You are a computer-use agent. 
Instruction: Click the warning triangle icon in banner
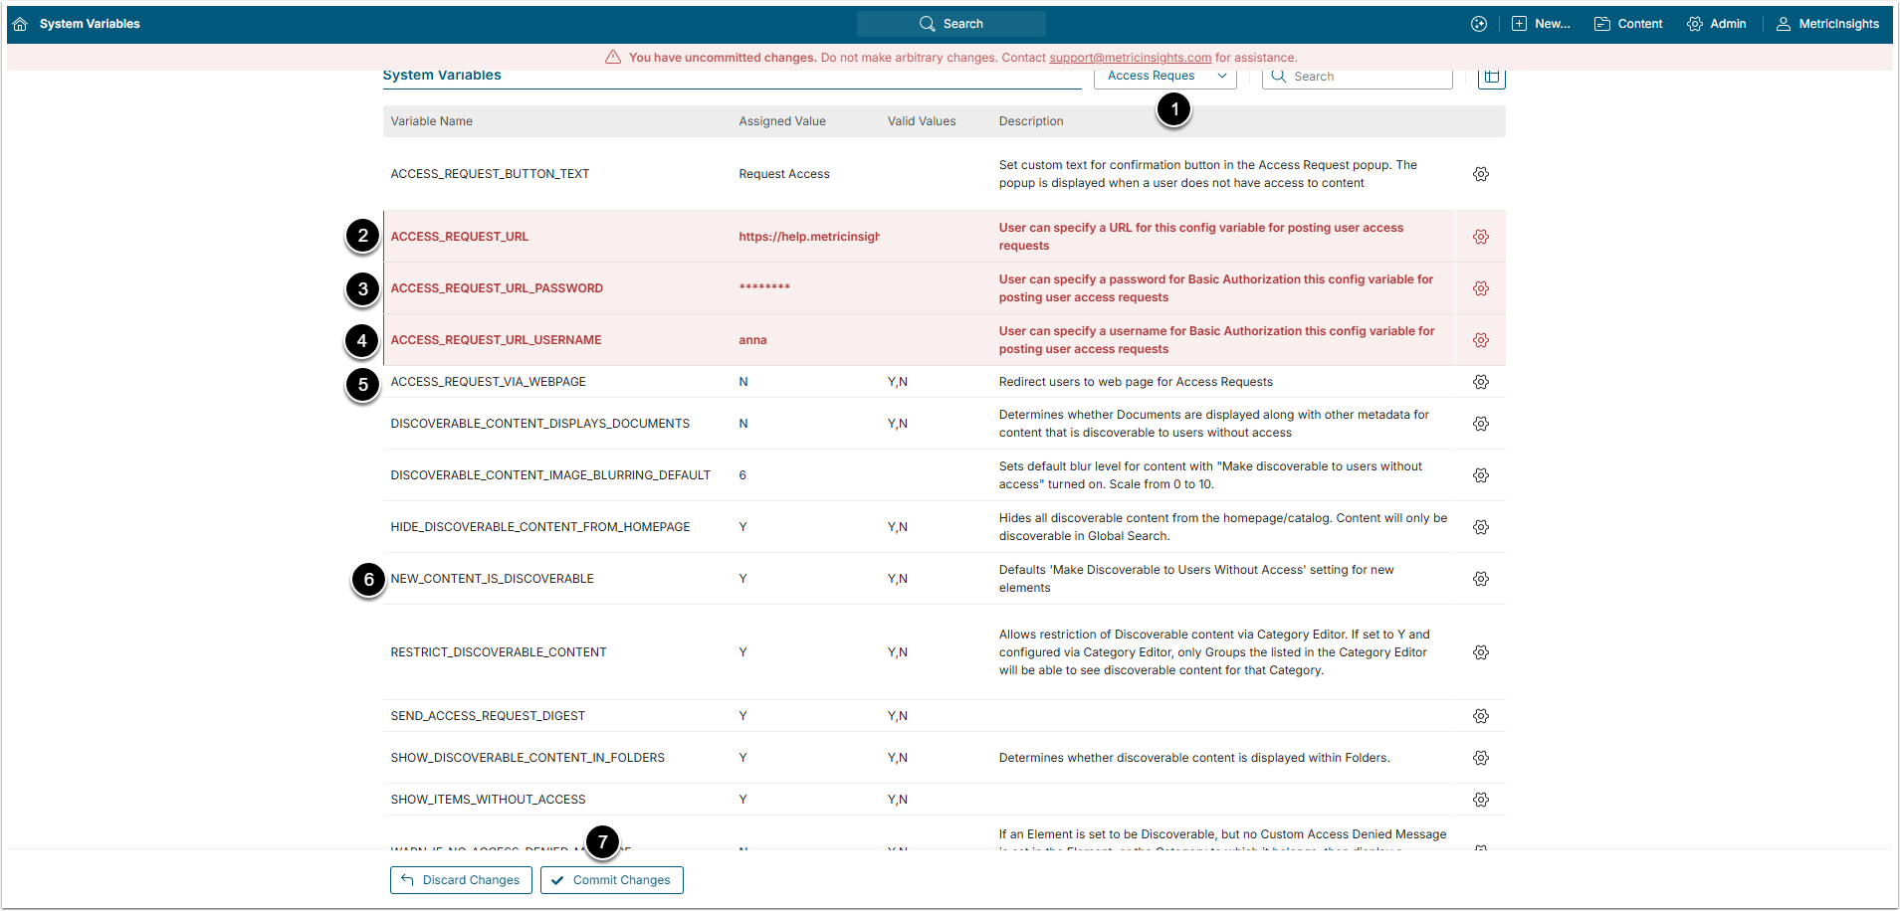click(x=613, y=58)
